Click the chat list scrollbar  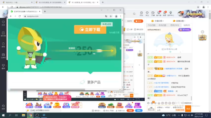coord(191,98)
